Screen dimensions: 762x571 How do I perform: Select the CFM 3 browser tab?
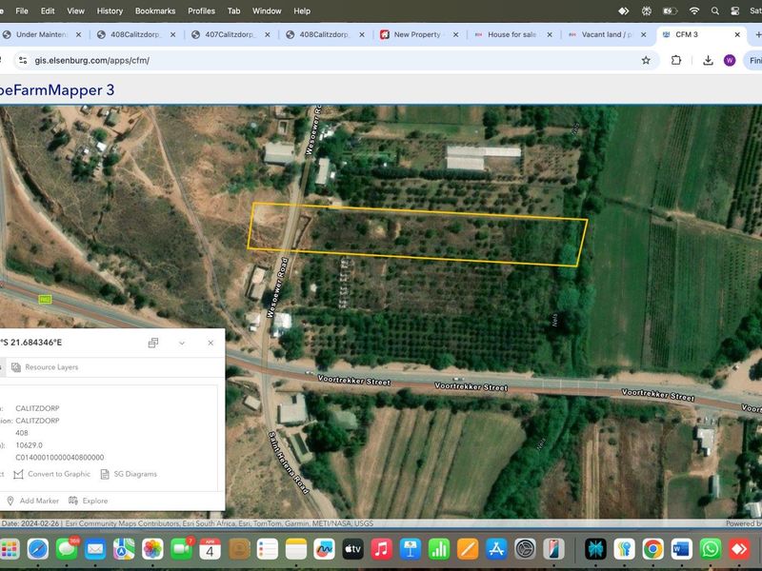pos(686,32)
